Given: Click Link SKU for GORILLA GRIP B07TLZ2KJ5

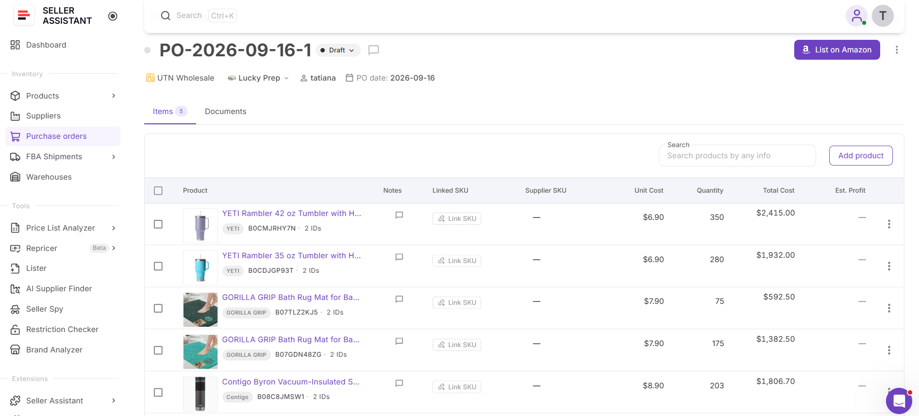Looking at the screenshot, I should tap(457, 303).
